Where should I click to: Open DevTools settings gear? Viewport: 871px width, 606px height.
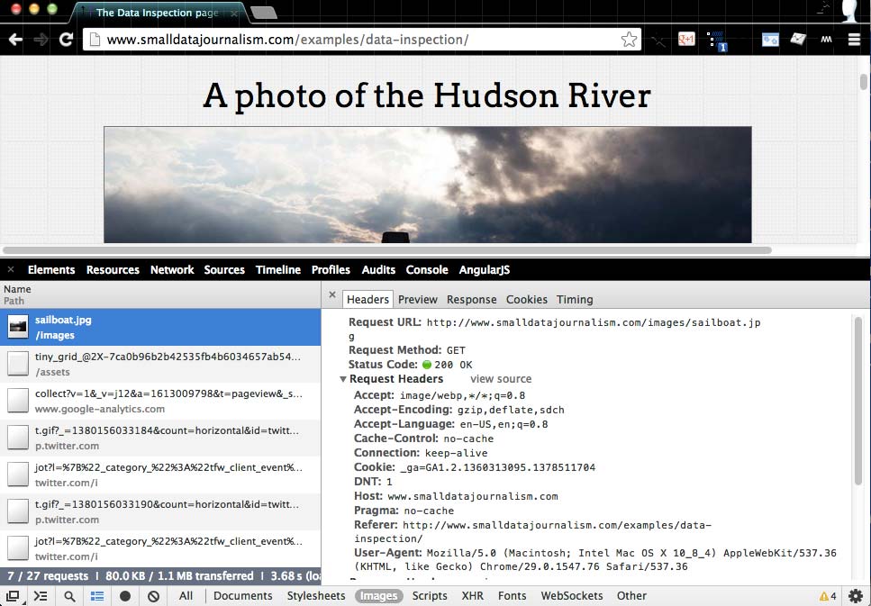(x=856, y=596)
